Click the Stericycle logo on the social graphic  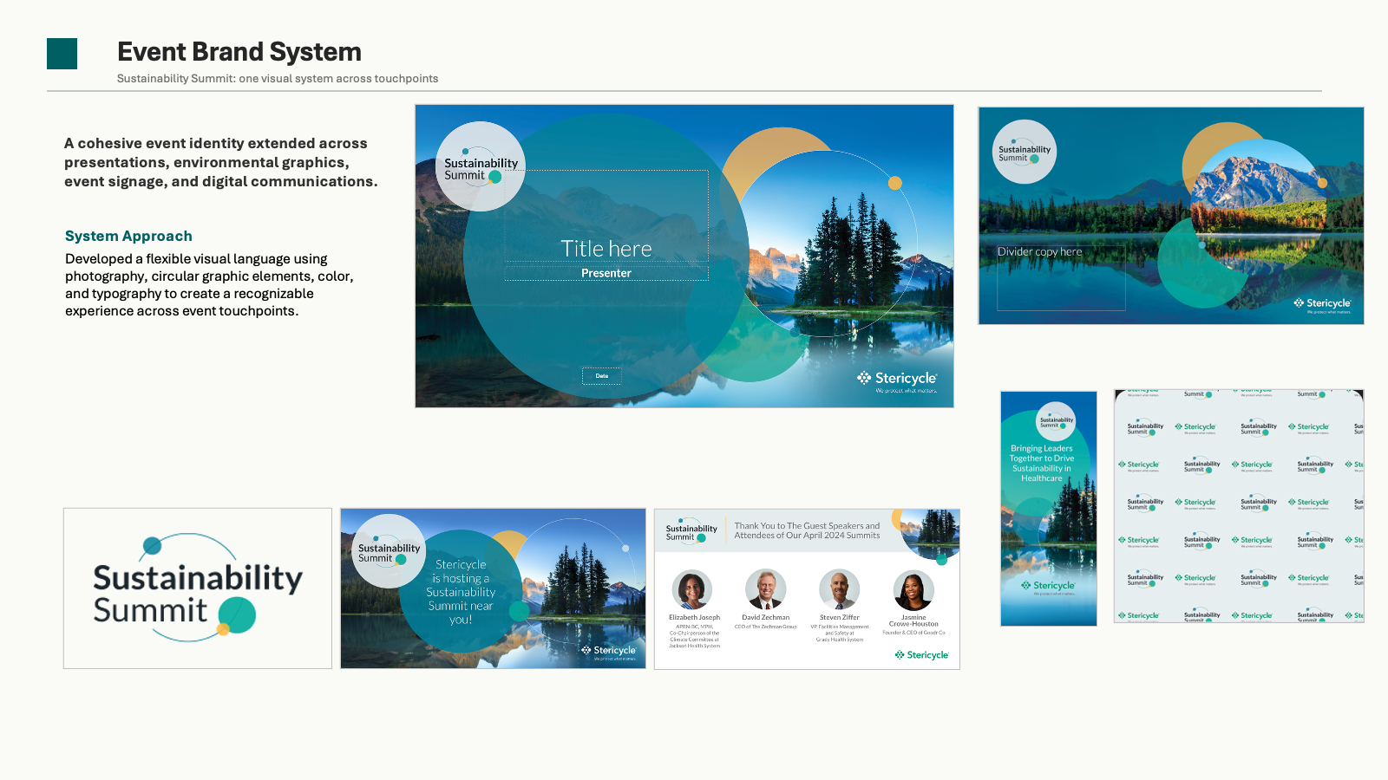click(609, 652)
